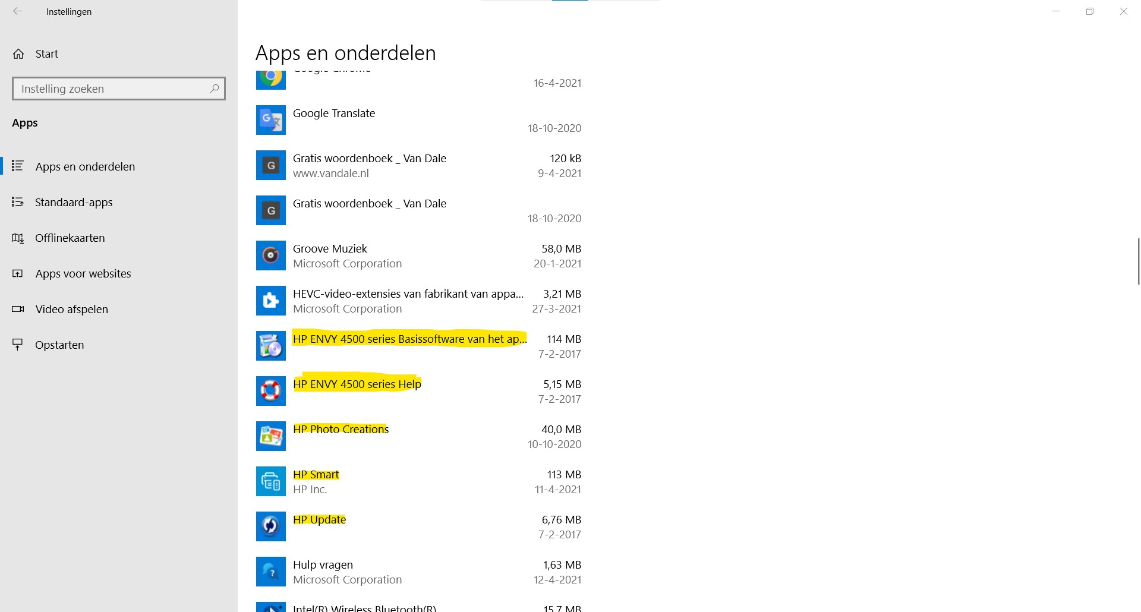Select HP Photo Creations entry name
The width and height of the screenshot is (1141, 612).
click(x=341, y=429)
